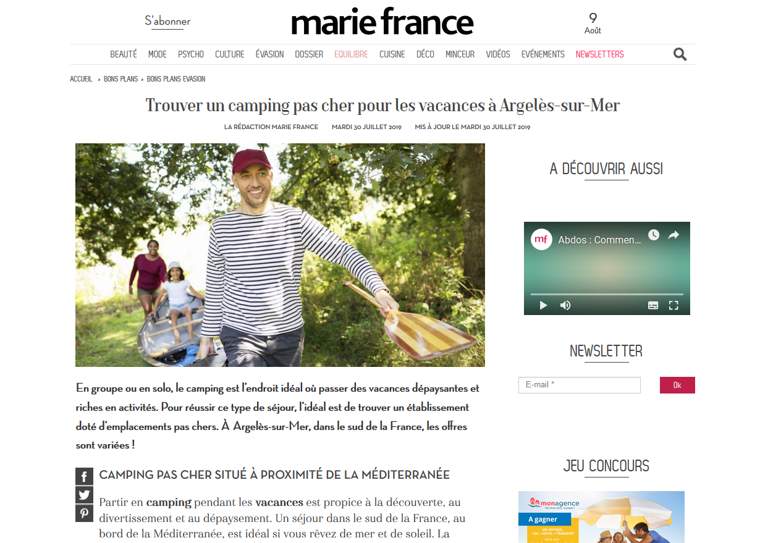Click the watch later clock icon
Viewport: 760px width, 543px height.
(x=654, y=235)
